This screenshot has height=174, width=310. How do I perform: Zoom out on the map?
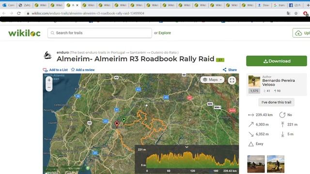(49, 87)
